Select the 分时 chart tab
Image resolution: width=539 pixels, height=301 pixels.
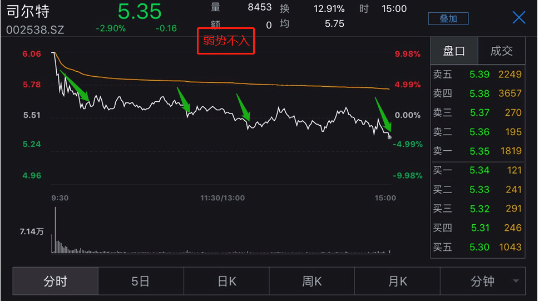[55, 282]
